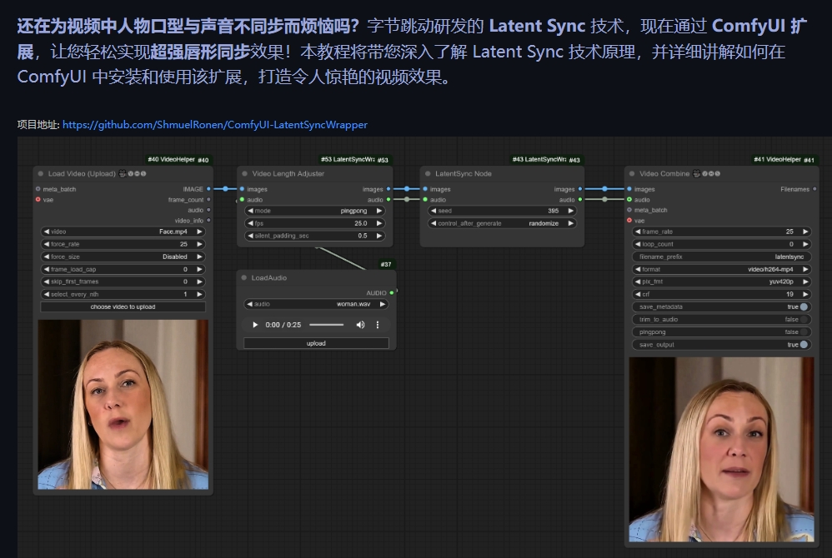Open the format video/h264-mp4 dropdown
Screen dimensions: 832x558
722,269
